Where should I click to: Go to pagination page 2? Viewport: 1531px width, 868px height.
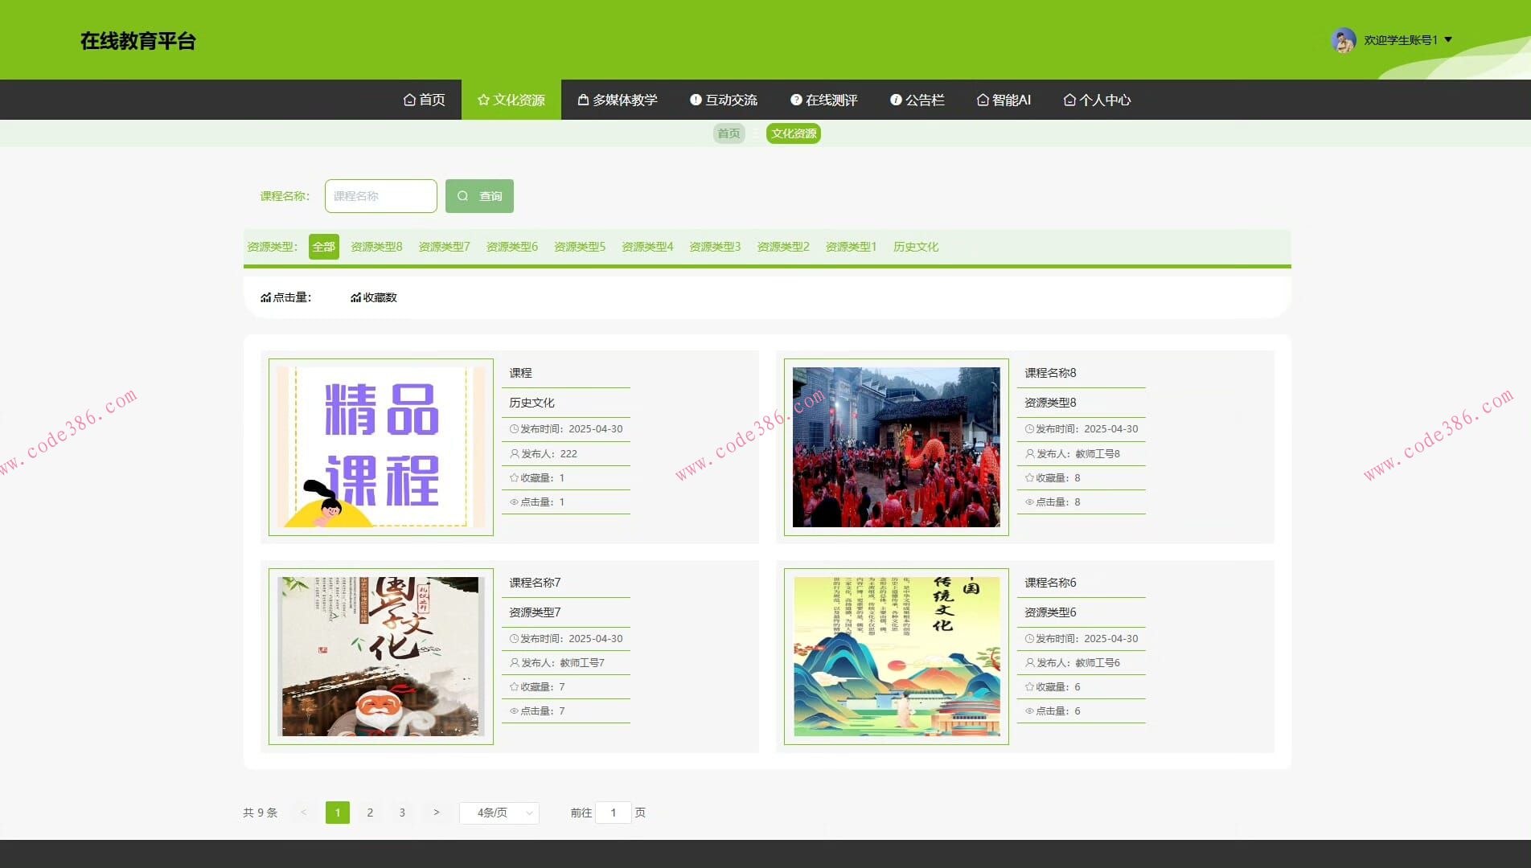369,813
